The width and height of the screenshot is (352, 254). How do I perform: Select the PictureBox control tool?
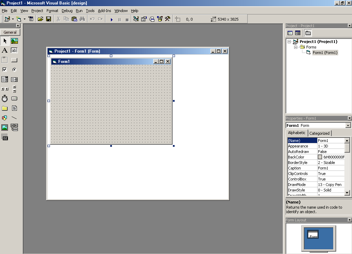coord(14,41)
